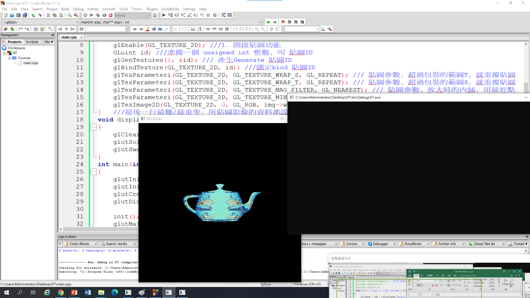Switch to Search results log tab
Image resolution: width=530 pixels, height=298 pixels.
[116, 244]
